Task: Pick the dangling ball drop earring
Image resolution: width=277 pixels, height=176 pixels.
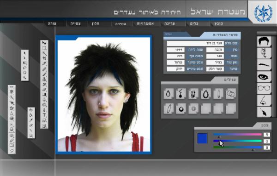Action: (181, 94)
